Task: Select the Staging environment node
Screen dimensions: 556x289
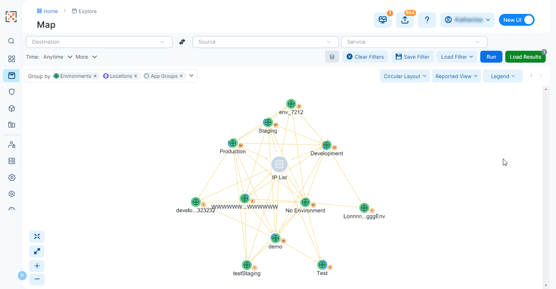Action: click(268, 122)
